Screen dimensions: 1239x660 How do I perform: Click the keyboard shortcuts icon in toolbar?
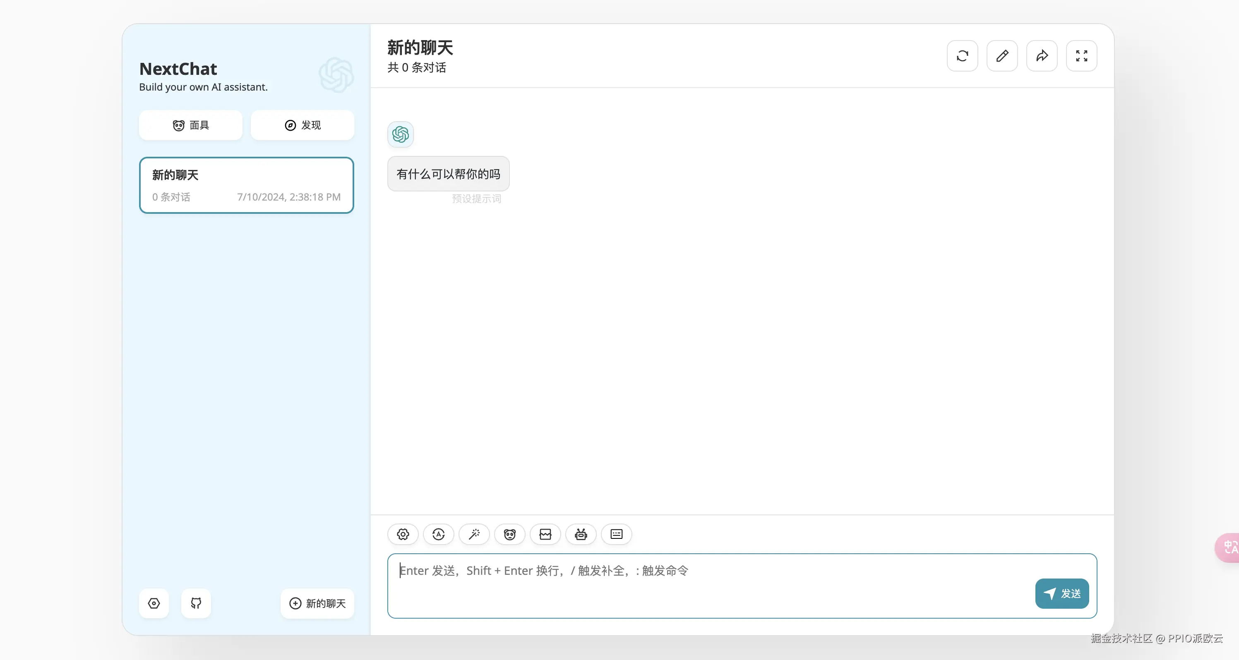click(x=616, y=534)
